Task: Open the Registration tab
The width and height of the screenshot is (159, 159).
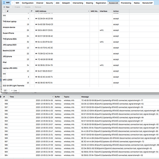Action: coord(101,3)
